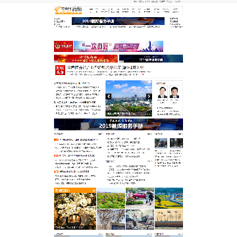The height and width of the screenshot is (237, 237).
Task: Open the beige birds artwork photo
Action: 169,219
